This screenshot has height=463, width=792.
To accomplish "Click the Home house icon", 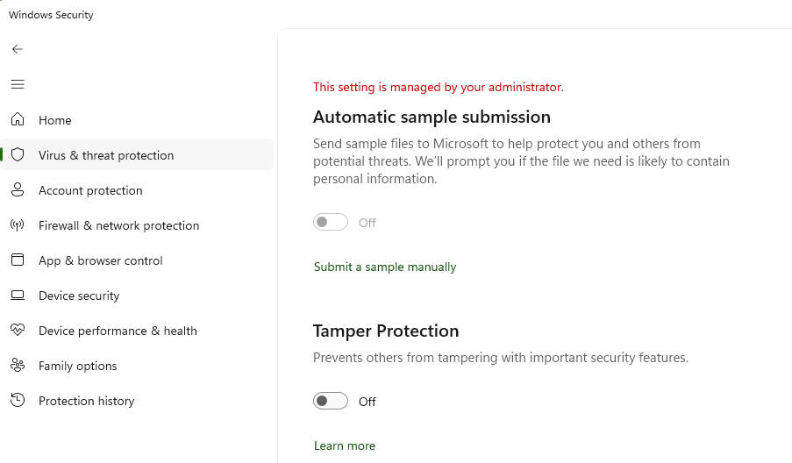I will pos(18,120).
